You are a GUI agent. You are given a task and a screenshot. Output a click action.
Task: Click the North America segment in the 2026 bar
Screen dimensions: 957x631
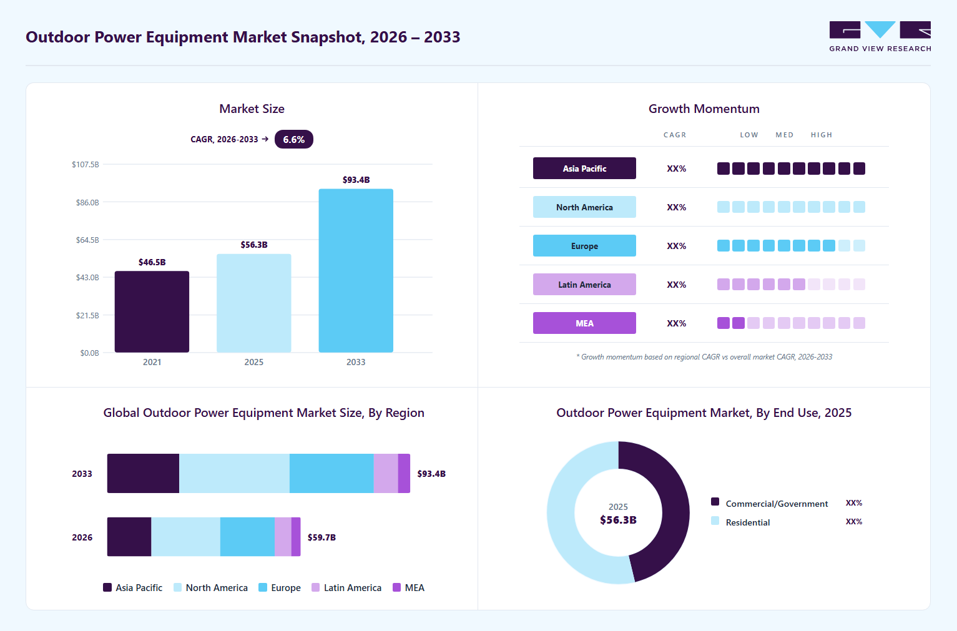tap(185, 537)
